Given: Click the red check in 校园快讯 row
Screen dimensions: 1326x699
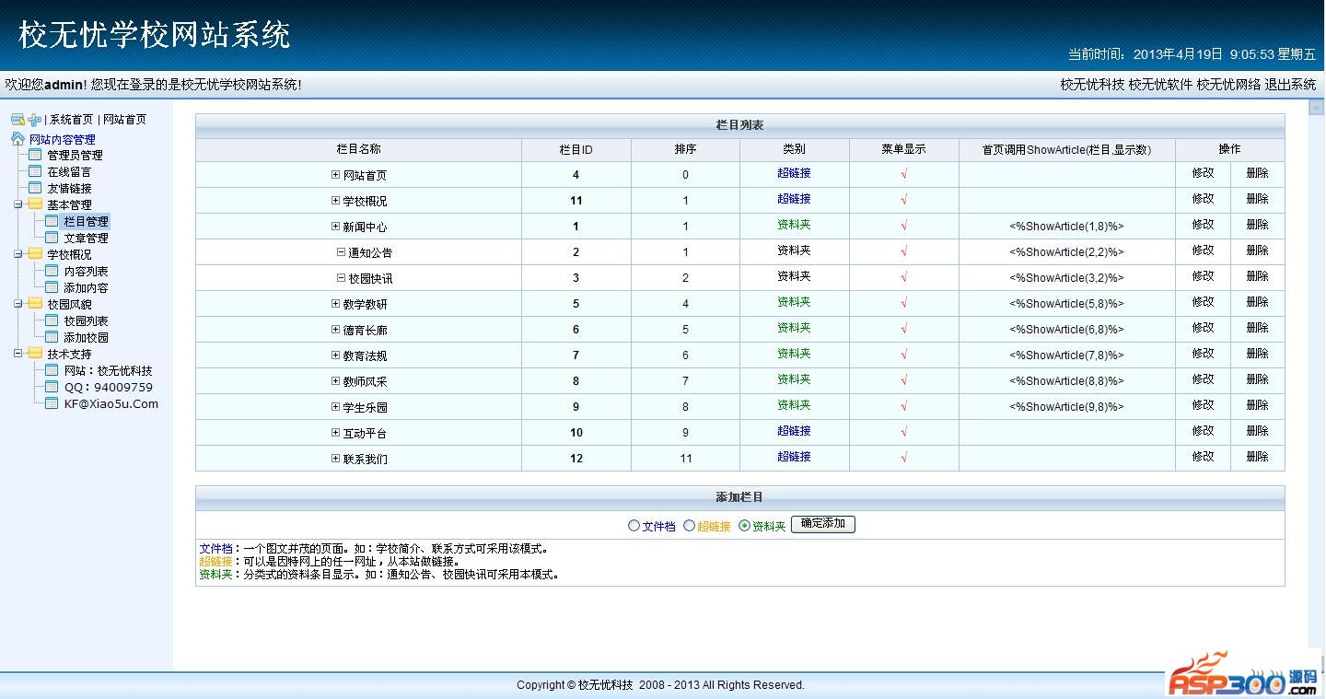Looking at the screenshot, I should 904,277.
